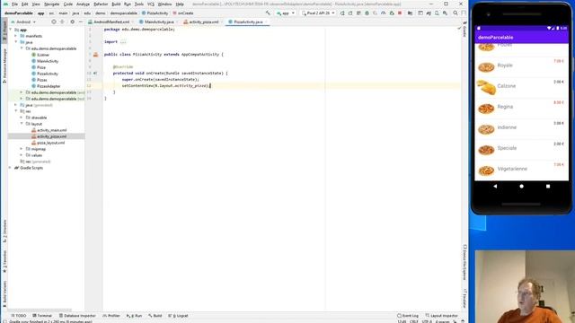Select PizzasAdapter class in project tree

tap(49, 86)
